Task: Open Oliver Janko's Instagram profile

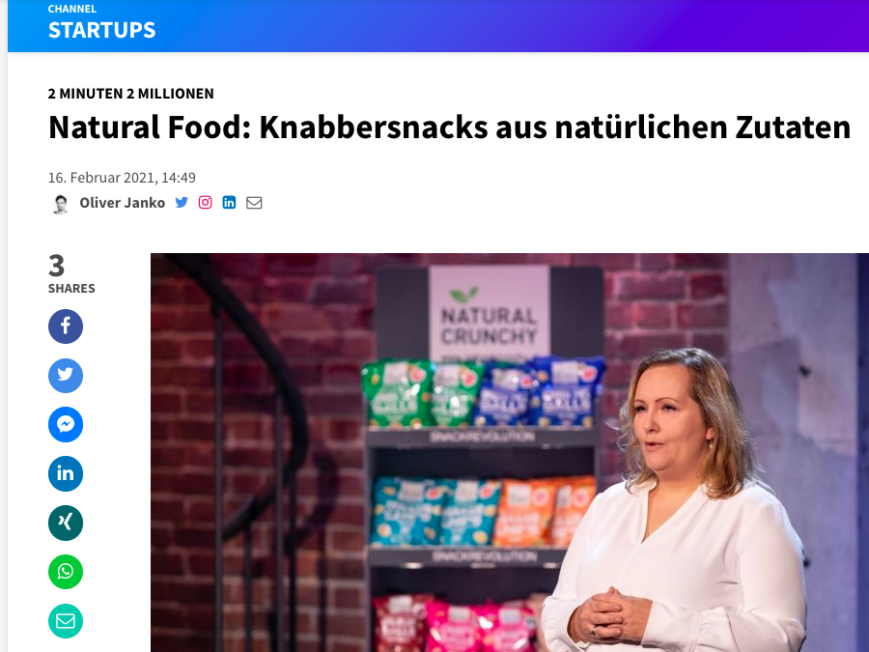Action: [205, 203]
